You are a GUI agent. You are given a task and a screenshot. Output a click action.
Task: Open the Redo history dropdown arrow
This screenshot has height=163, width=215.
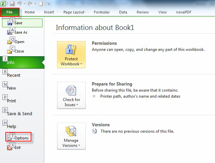tap(35, 4)
